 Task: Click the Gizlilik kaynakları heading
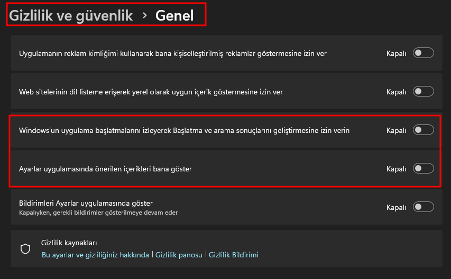click(69, 243)
